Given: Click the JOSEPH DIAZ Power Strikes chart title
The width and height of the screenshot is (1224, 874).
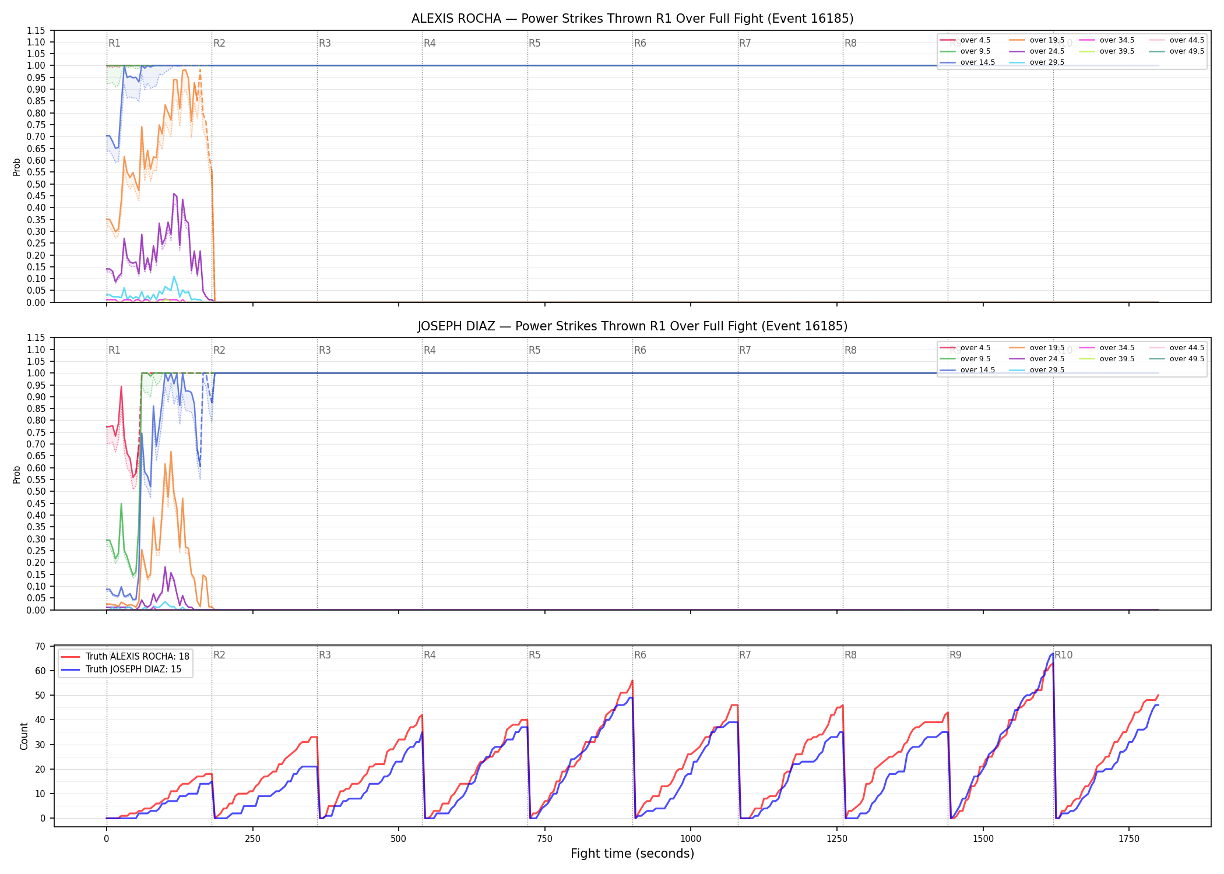Looking at the screenshot, I should (632, 326).
